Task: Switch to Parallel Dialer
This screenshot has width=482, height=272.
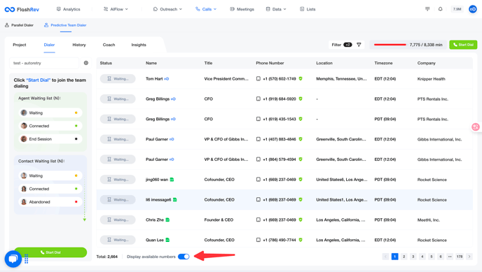Action: click(x=19, y=25)
